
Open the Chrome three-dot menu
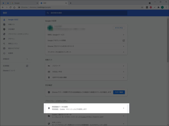(166, 7)
